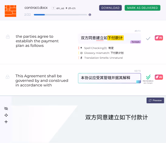Click the Download button
Viewport: 166px width, 143px height.
pyautogui.click(x=110, y=8)
